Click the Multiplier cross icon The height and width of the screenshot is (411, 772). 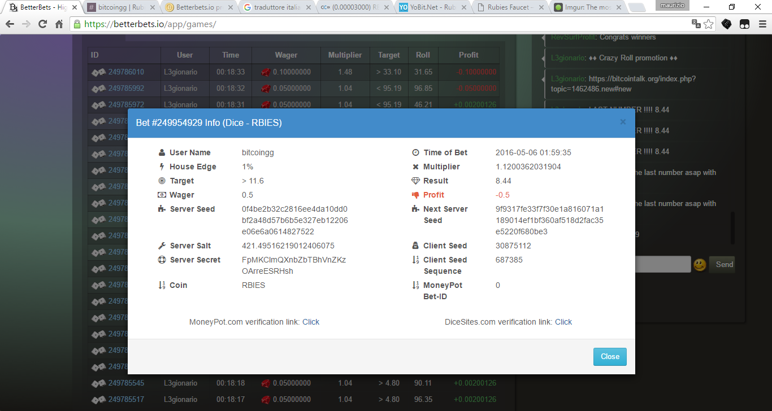416,167
